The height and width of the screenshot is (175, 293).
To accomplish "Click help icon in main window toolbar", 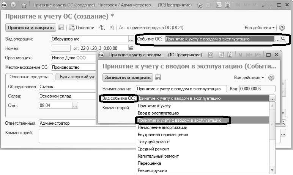I will click(x=282, y=28).
